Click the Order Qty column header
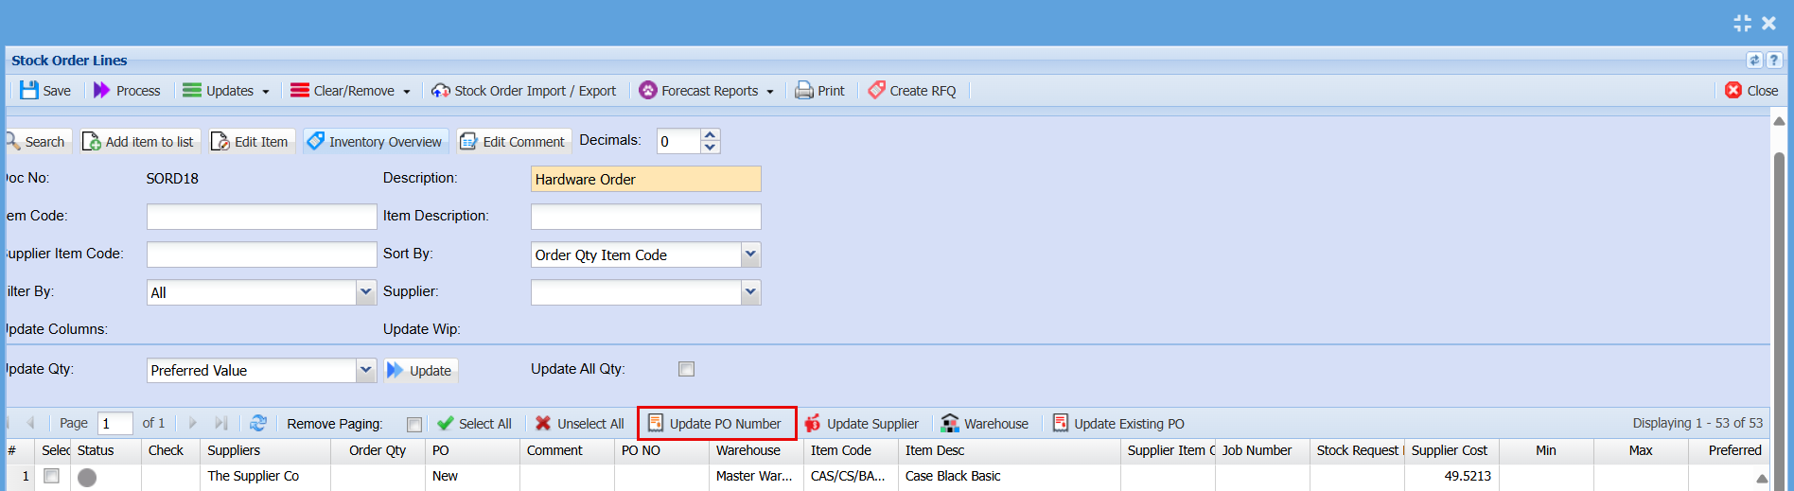 (378, 450)
